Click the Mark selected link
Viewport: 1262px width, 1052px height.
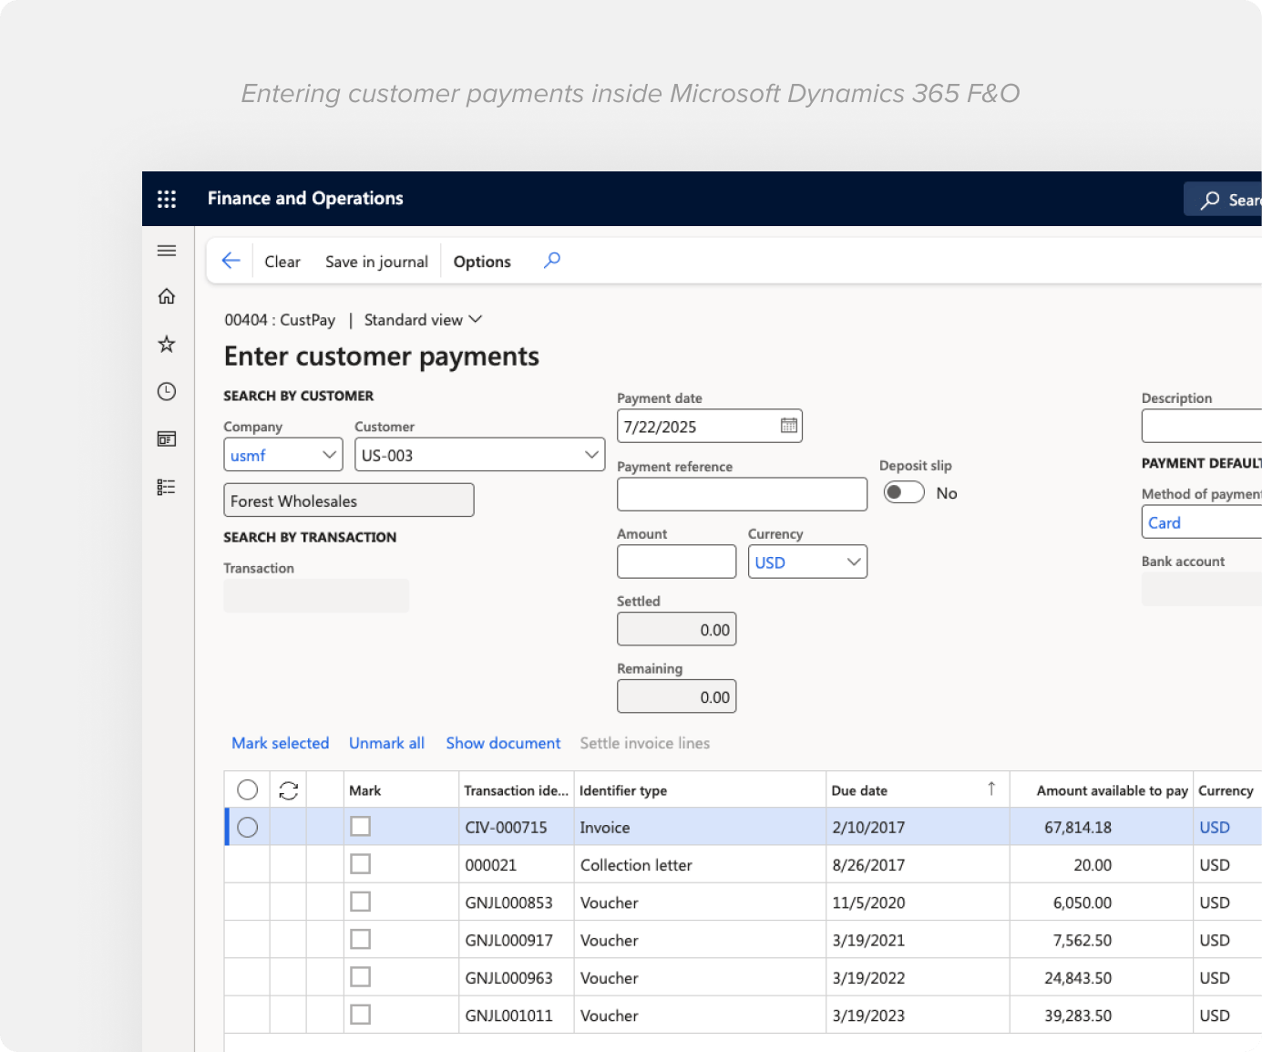(x=280, y=743)
